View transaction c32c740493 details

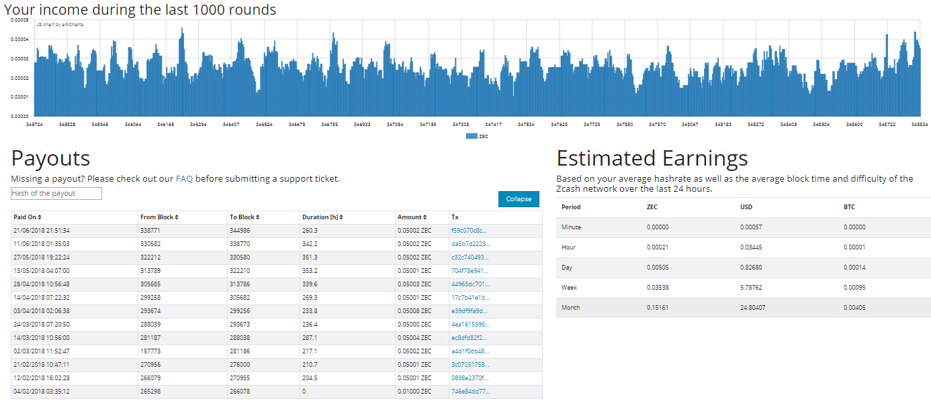coord(470,257)
